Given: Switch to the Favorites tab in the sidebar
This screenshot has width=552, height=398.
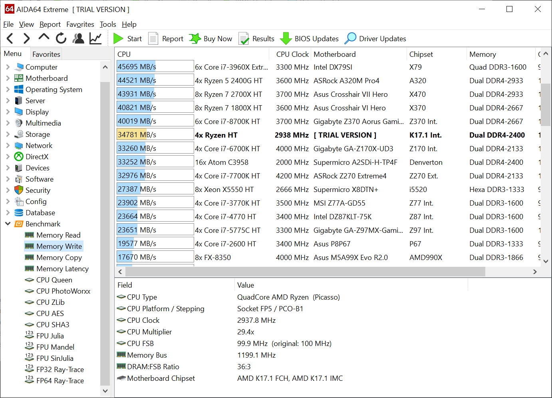Looking at the screenshot, I should click(46, 54).
